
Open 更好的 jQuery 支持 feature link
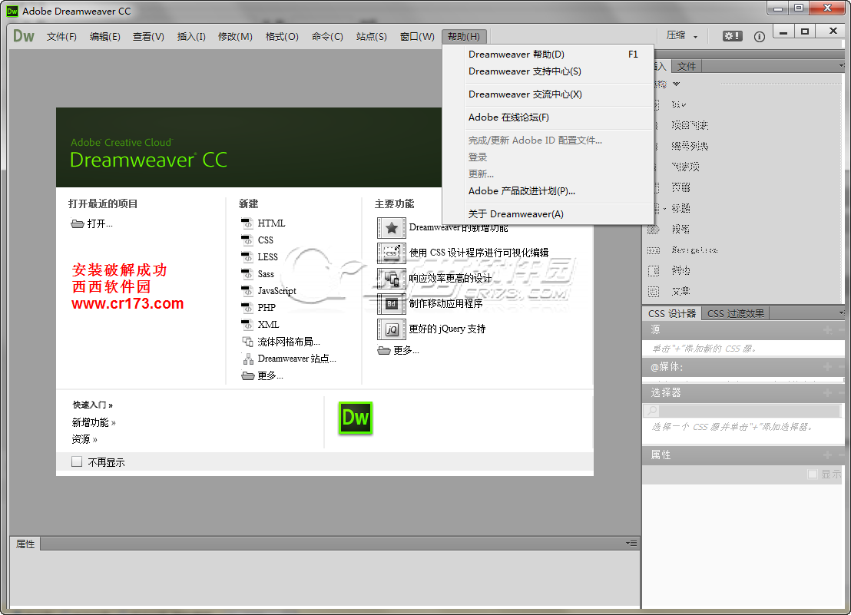447,329
